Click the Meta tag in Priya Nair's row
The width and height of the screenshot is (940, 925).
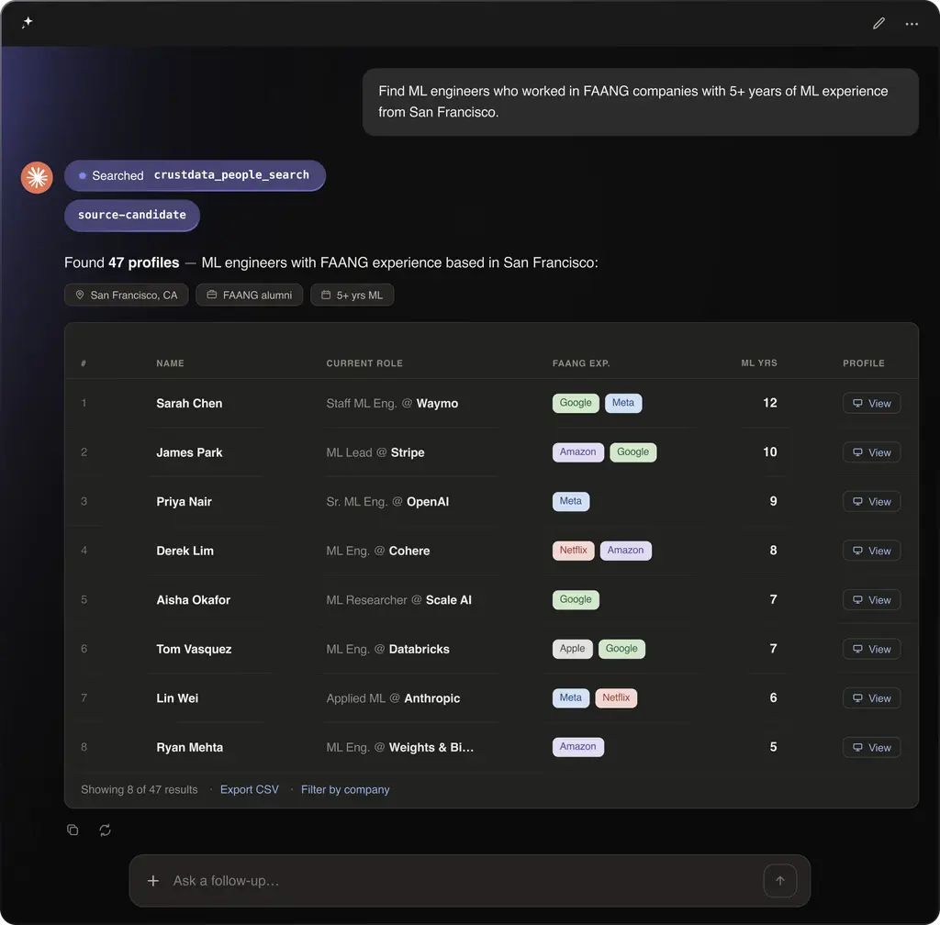tap(571, 501)
